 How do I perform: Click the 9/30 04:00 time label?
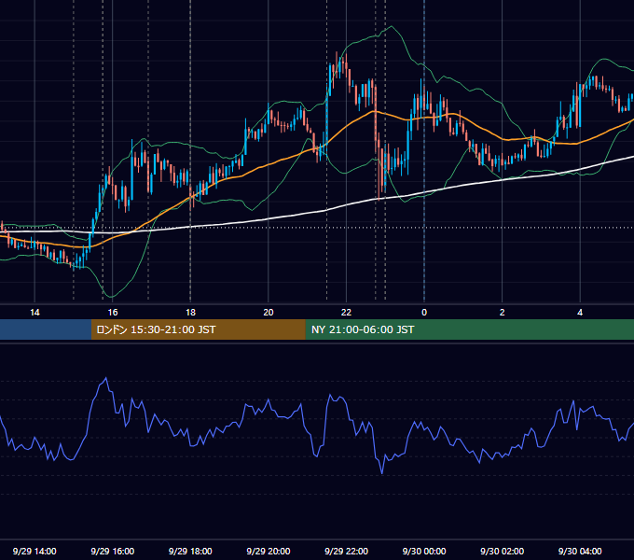pyautogui.click(x=580, y=551)
